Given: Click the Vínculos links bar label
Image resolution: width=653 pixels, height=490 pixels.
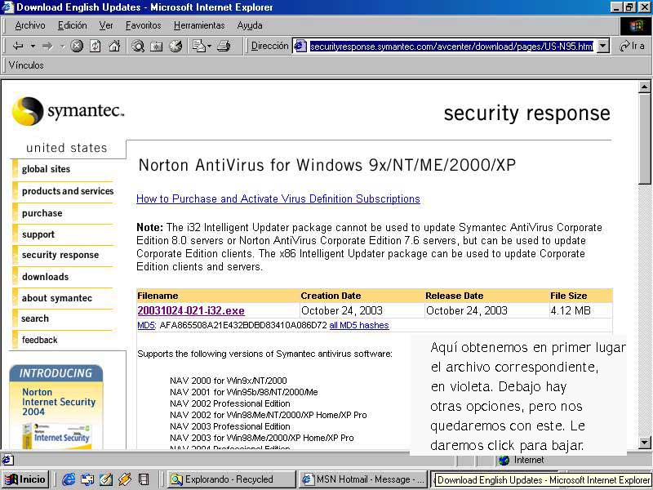Looking at the screenshot, I should 26,65.
